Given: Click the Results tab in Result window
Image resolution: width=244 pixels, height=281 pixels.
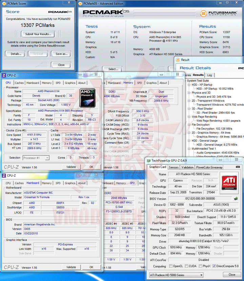Looking at the screenshot, I should 198,75.
